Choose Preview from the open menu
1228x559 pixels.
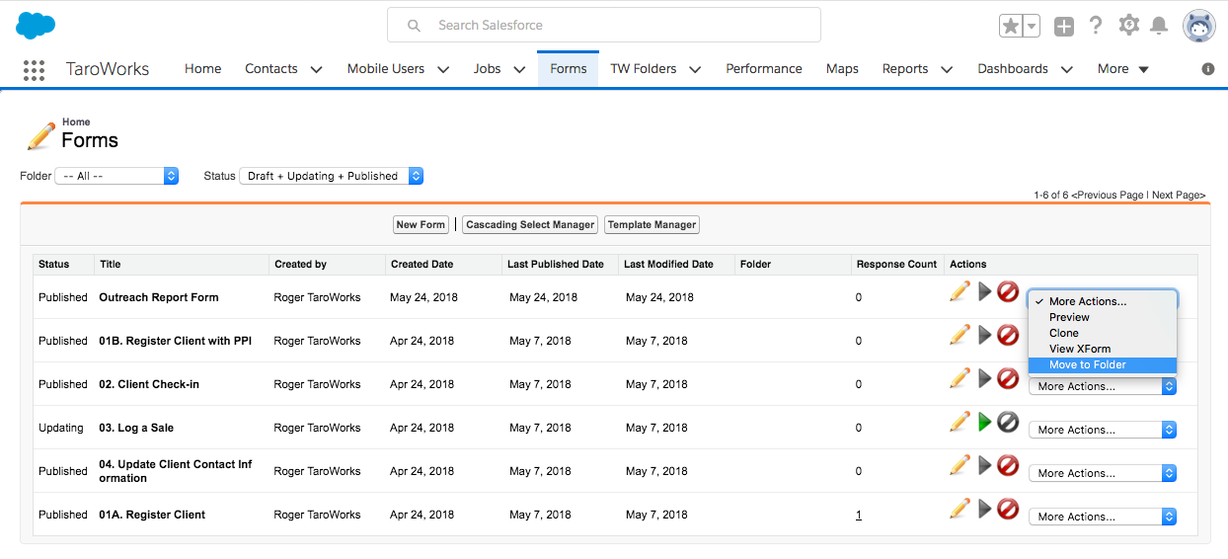tap(1102, 317)
